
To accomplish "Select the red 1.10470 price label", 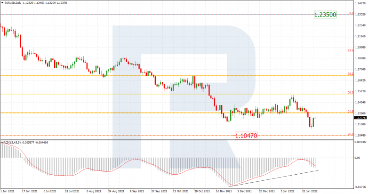I will (x=246, y=136).
